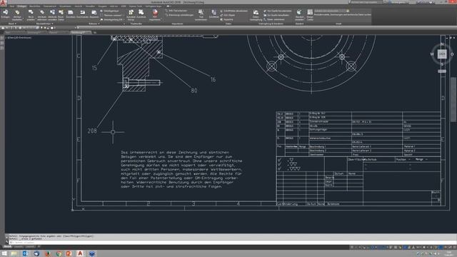The image size is (457, 257).
Task: Click the AutoCAD icon in the taskbar
Action: (x=80, y=253)
